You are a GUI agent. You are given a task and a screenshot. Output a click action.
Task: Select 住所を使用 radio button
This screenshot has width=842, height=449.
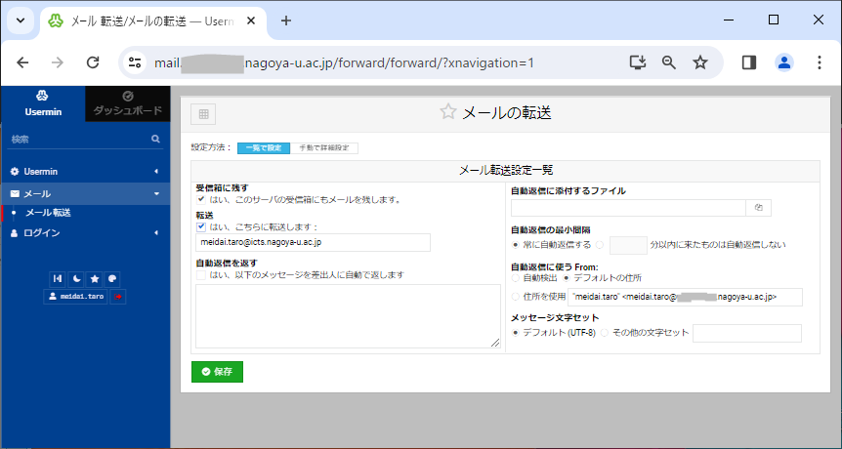click(516, 296)
